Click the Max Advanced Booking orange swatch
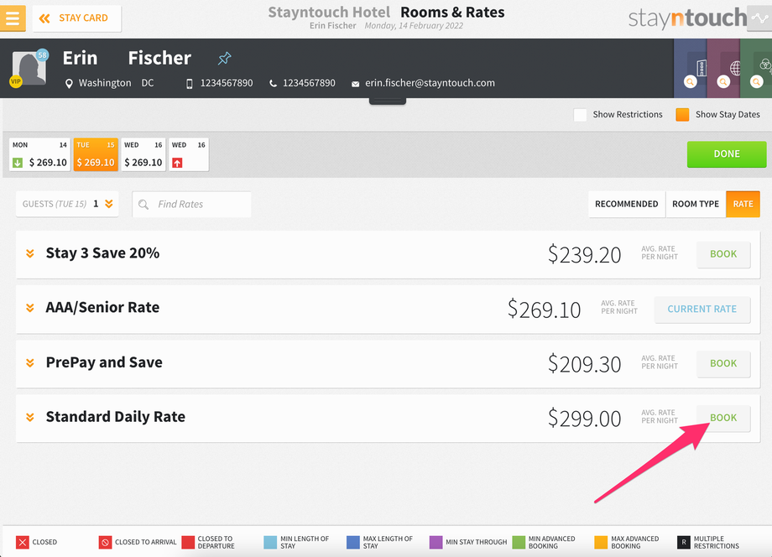The height and width of the screenshot is (557, 772). 601,542
